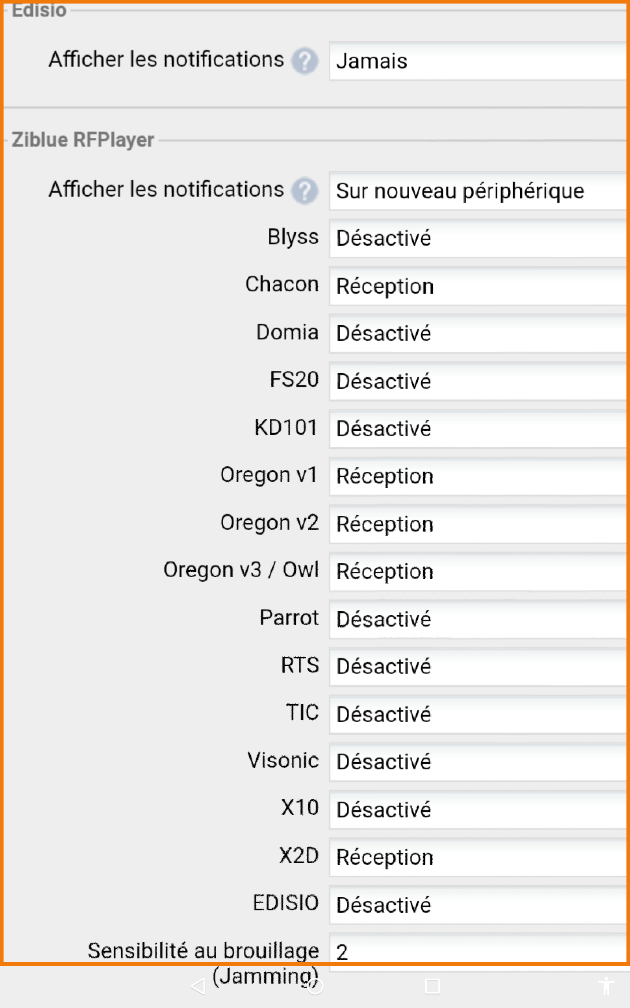This screenshot has width=630, height=1008.
Task: Tap the Android home circle icon
Action: pyautogui.click(x=315, y=986)
